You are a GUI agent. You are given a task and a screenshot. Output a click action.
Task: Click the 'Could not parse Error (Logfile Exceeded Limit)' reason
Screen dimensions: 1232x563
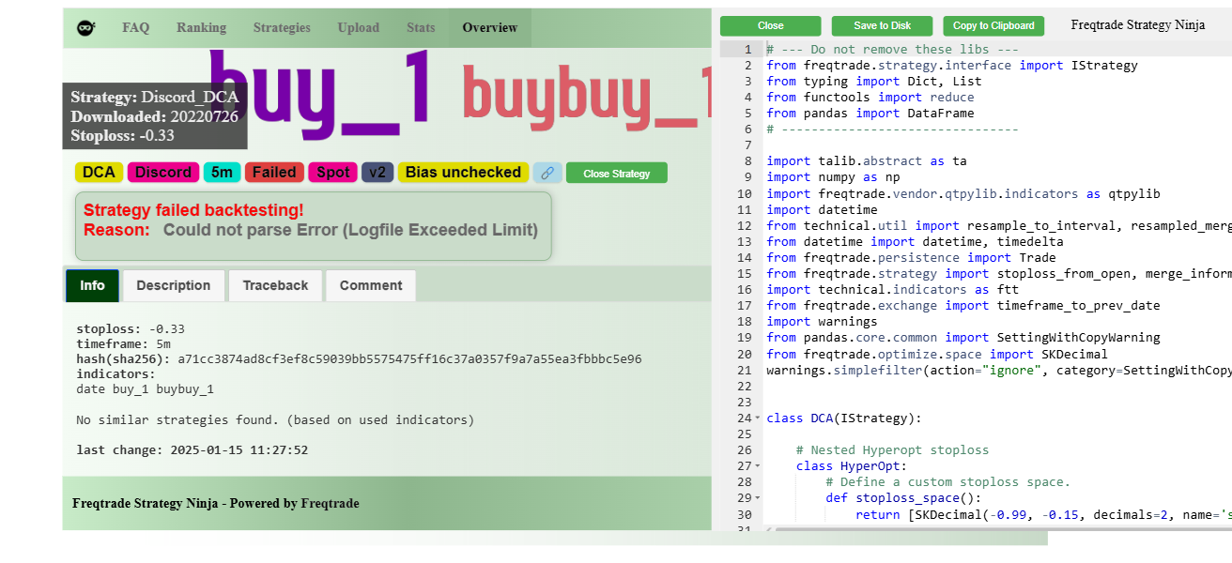click(350, 230)
